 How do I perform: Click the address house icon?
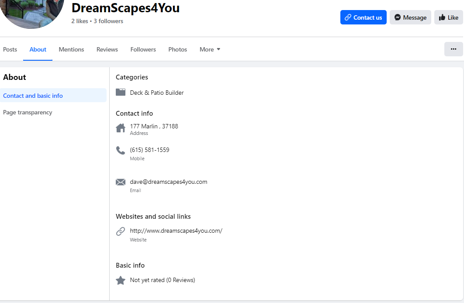point(121,128)
